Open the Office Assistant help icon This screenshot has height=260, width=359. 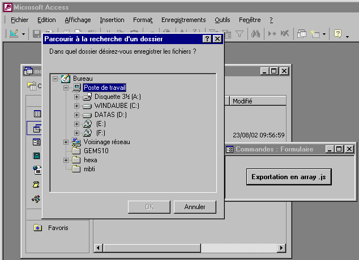pyautogui.click(x=337, y=34)
